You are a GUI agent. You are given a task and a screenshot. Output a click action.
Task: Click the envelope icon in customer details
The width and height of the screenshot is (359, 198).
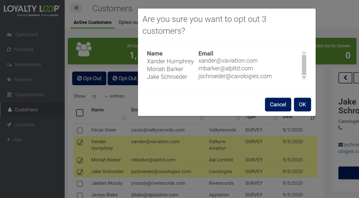[341, 145]
